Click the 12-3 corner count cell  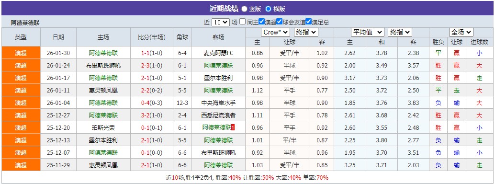(x=182, y=103)
